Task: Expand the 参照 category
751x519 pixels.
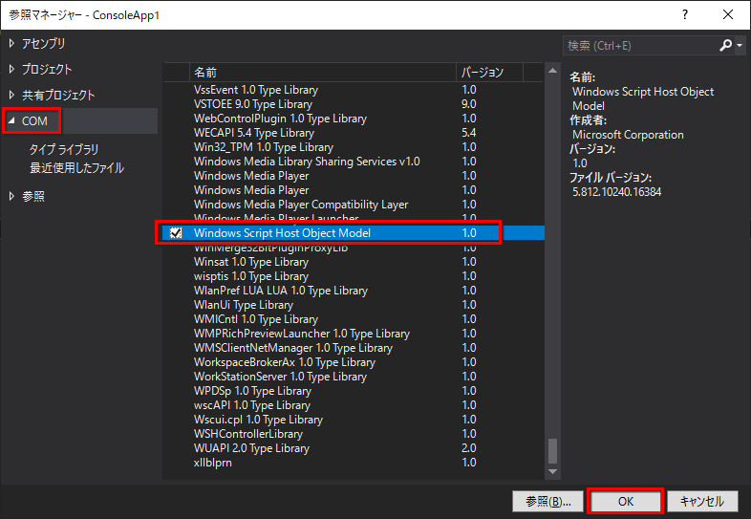Action: [11, 196]
